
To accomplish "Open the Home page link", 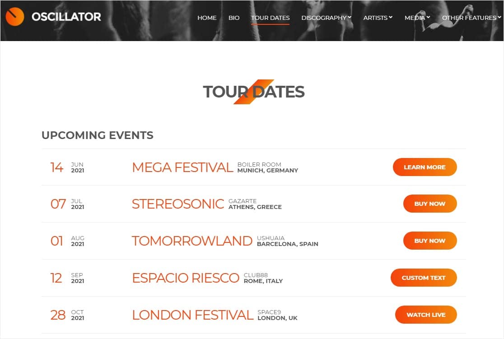I will 207,18.
